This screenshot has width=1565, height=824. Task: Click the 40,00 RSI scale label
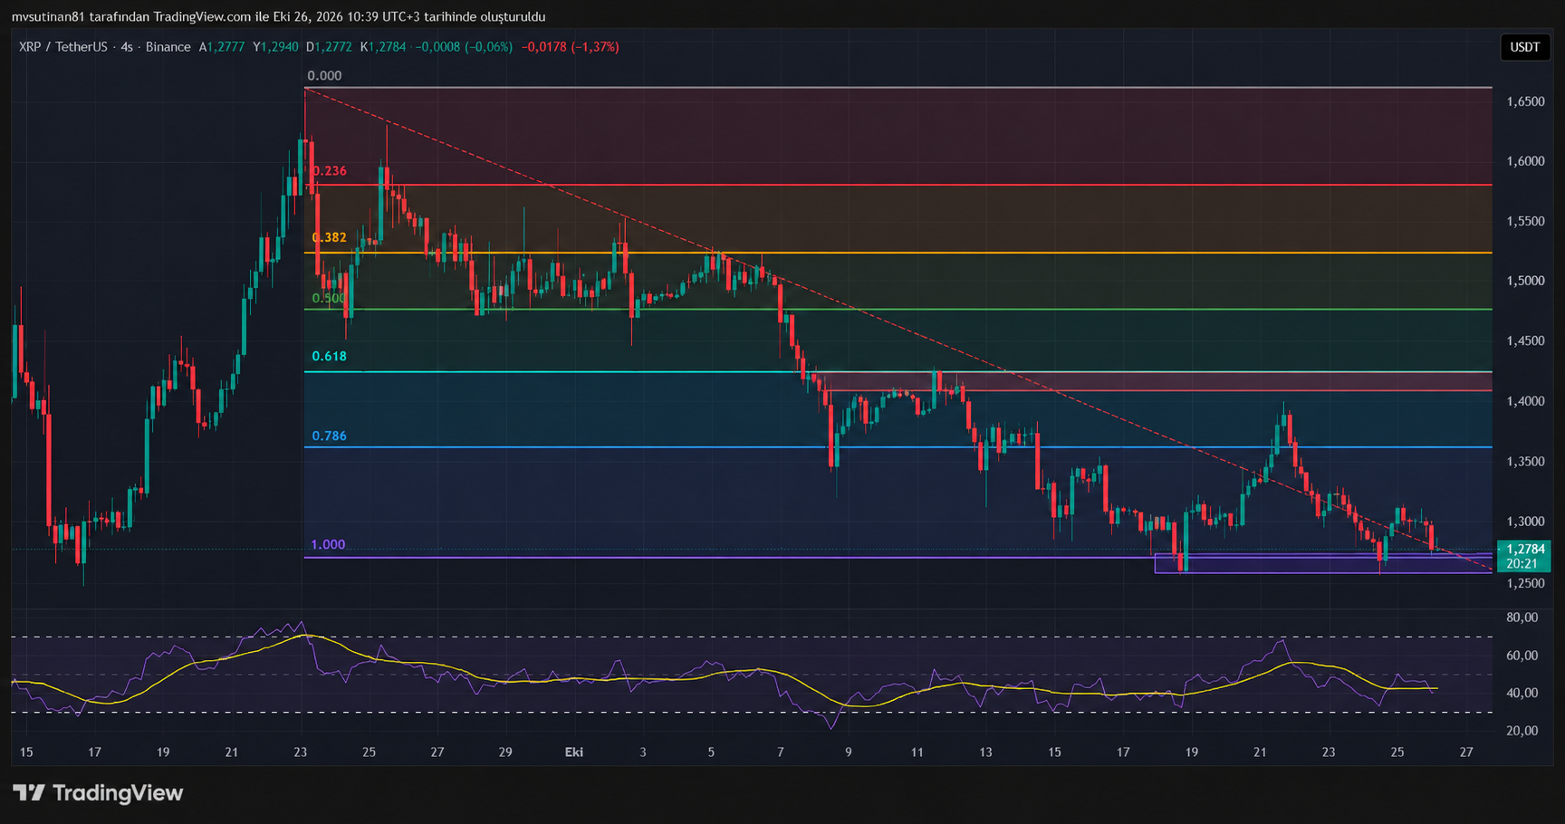[x=1522, y=694]
